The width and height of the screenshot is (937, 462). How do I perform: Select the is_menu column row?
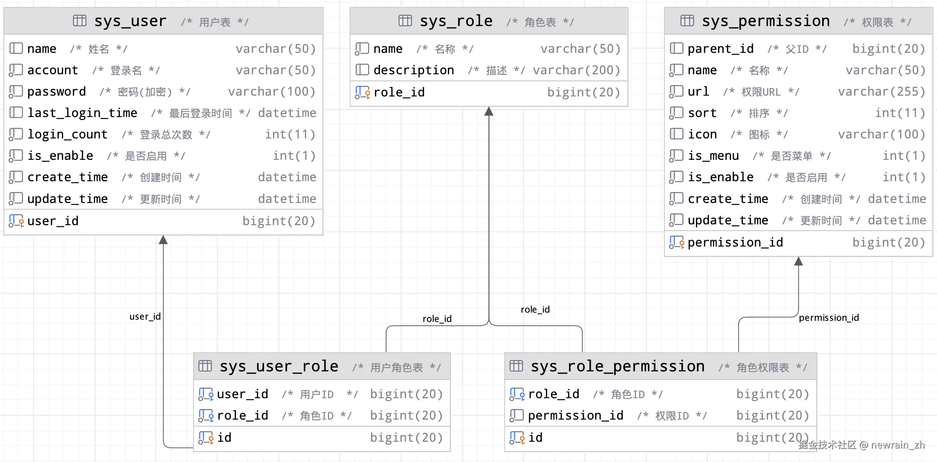click(x=713, y=156)
